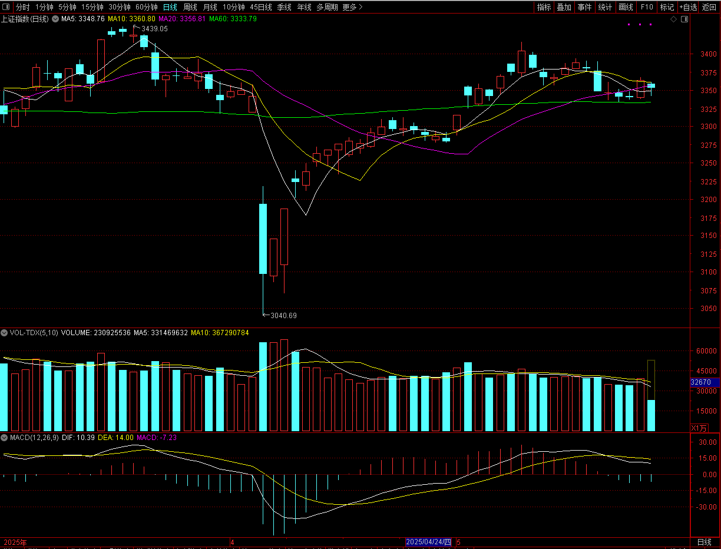The width and height of the screenshot is (721, 549).
Task: Click the 上证指数(日线) chart title
Action: click(25, 19)
